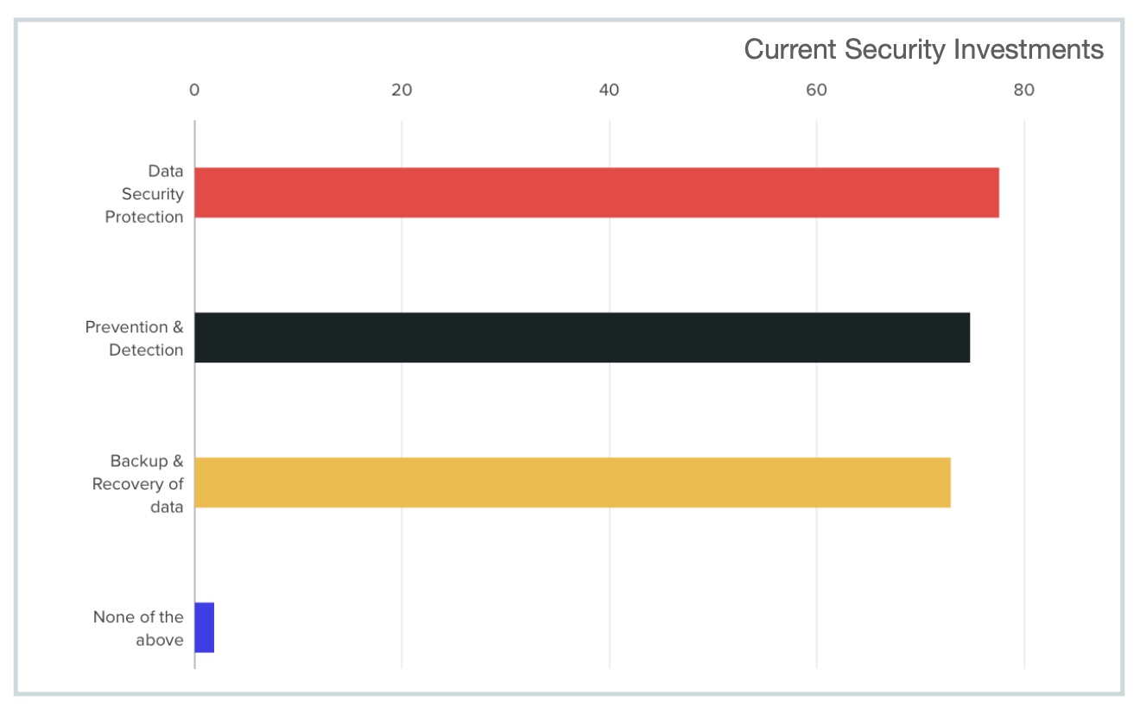Select the small blue None of the above bar

click(205, 628)
